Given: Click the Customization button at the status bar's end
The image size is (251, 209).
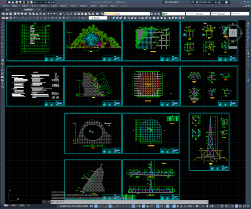Looking at the screenshot, I should tap(248, 206).
